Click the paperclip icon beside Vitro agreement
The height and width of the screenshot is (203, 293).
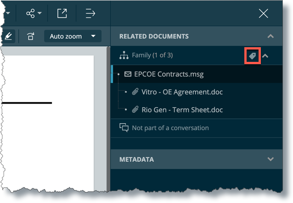point(135,92)
